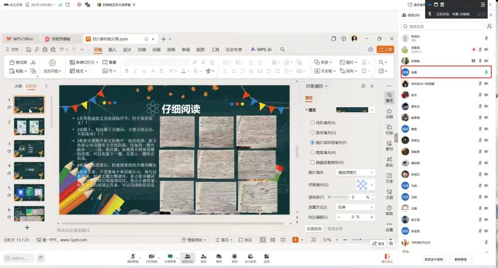Click the 共享屏幕 share screen icon
Image resolution: width=498 pixels, height=268 pixels.
coord(170,257)
